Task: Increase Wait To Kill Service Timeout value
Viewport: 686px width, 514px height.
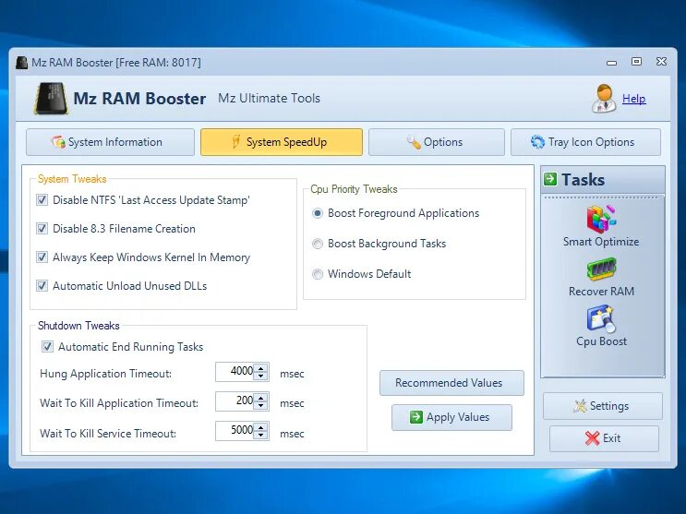Action: (261, 427)
